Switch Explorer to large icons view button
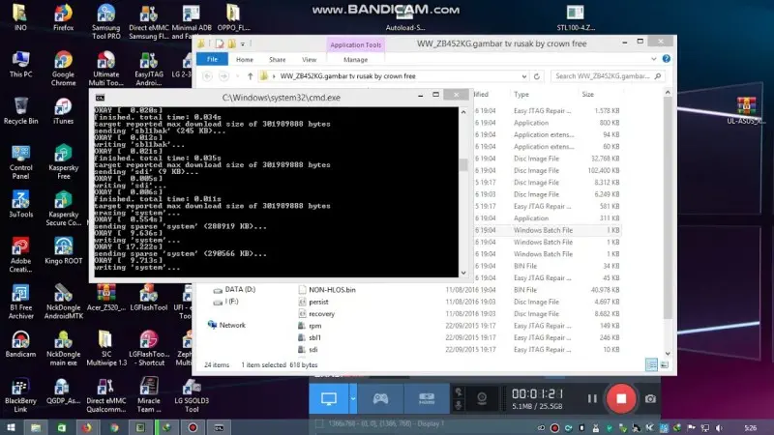Viewport: 774px width, 435px height. tap(665, 365)
